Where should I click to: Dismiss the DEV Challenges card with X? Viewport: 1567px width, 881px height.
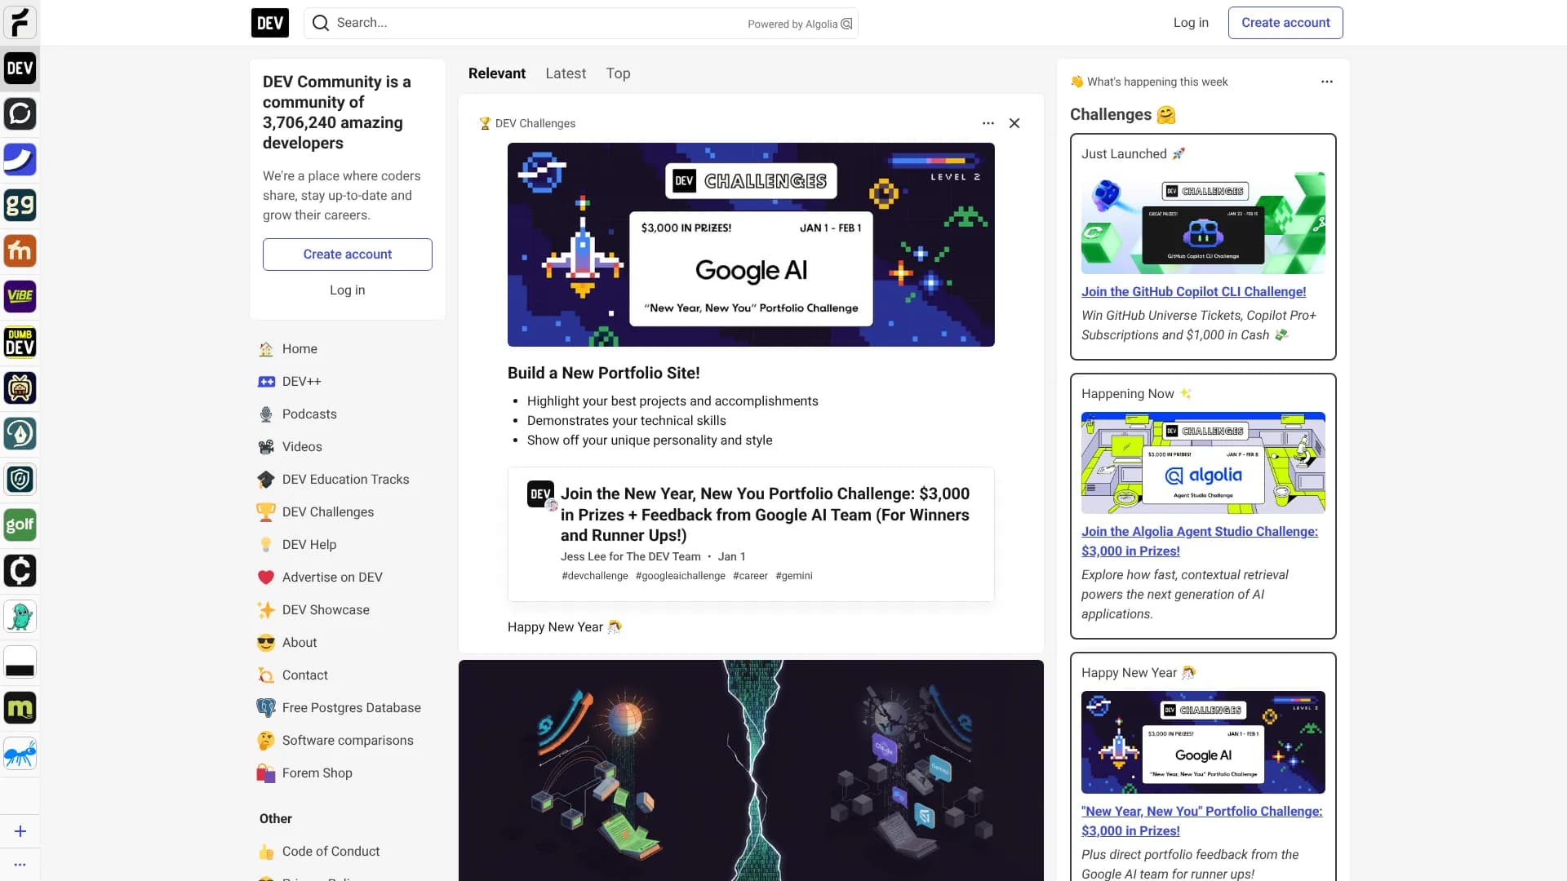1014,123
